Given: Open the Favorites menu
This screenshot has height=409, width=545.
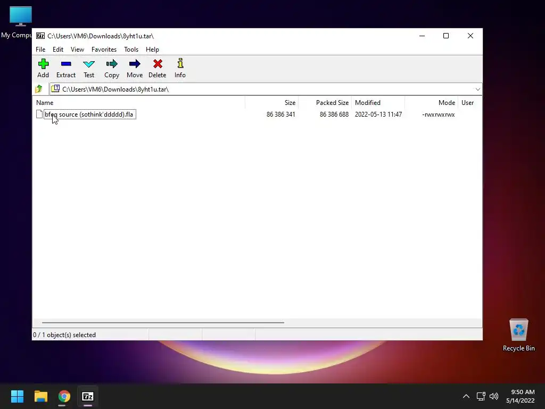Looking at the screenshot, I should coord(104,50).
